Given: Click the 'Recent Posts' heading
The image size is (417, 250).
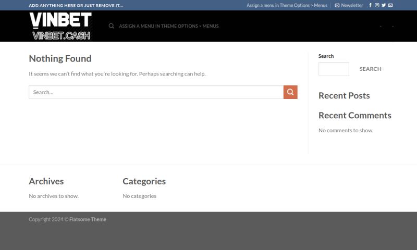Looking at the screenshot, I should pos(344,95).
